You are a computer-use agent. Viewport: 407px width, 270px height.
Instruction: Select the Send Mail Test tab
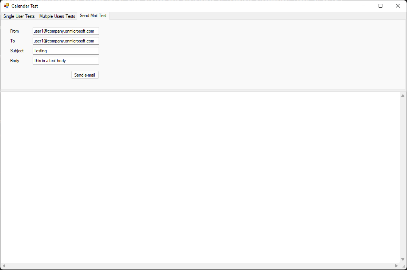coord(93,16)
